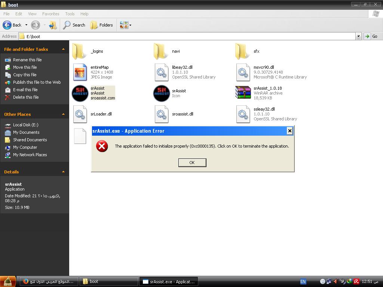
Task: Click the EN language indicator in taskbar
Action: pos(303,281)
